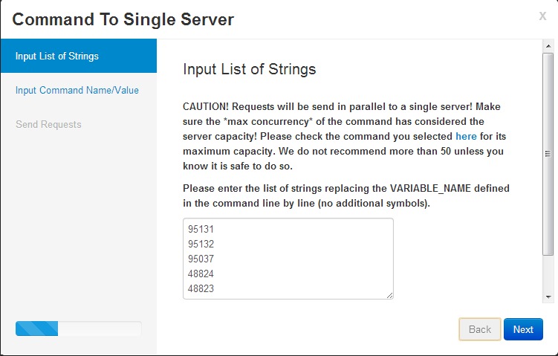This screenshot has height=356, width=558.
Task: Click scrollbar track below the thumb
Action: 548,273
